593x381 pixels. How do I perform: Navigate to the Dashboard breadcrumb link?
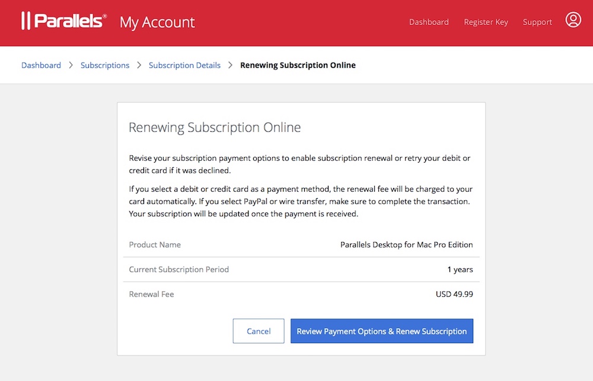click(41, 65)
